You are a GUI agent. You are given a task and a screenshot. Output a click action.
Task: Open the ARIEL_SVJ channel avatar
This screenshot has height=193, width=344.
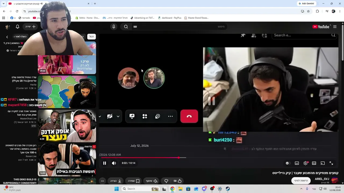[335, 180]
